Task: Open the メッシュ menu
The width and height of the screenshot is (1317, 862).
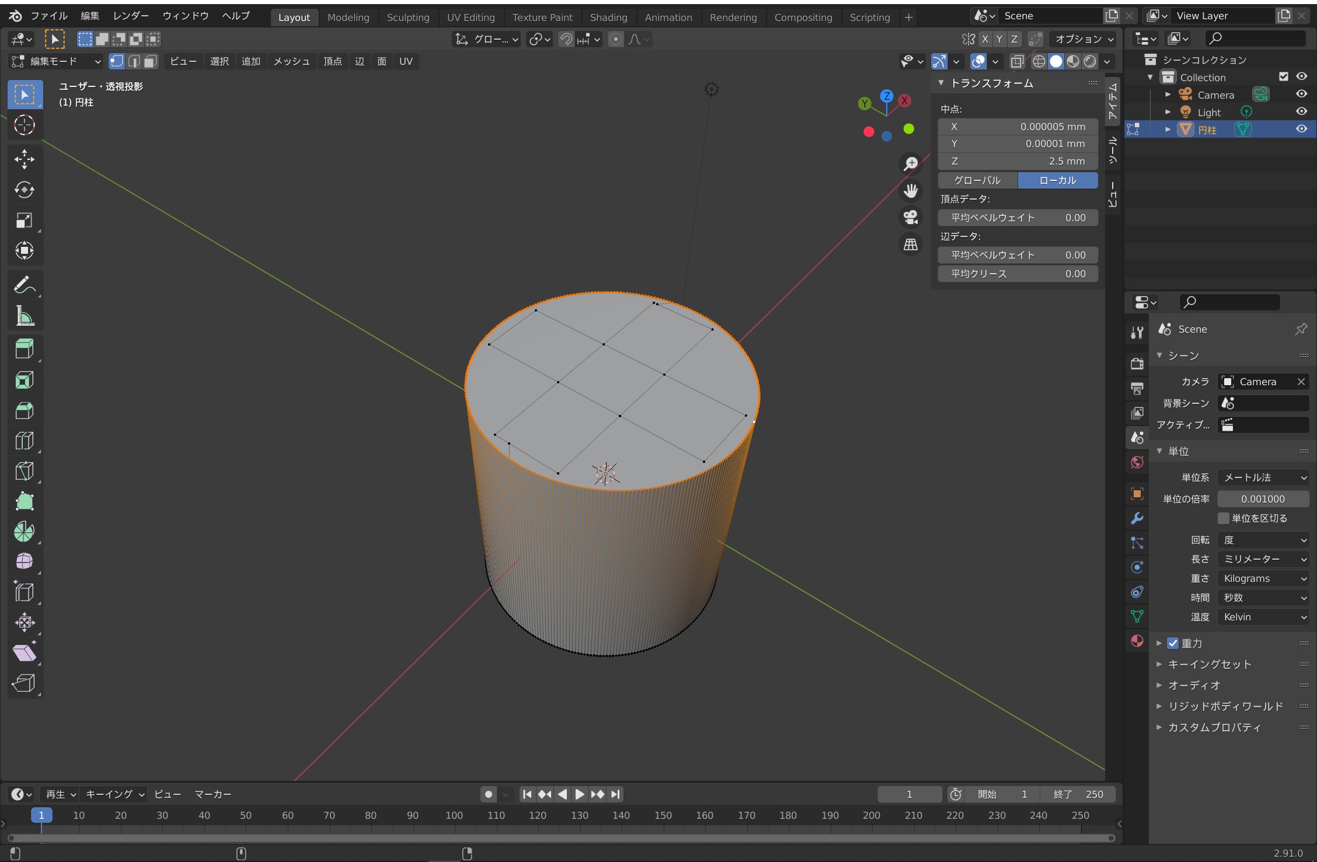Action: pyautogui.click(x=291, y=61)
